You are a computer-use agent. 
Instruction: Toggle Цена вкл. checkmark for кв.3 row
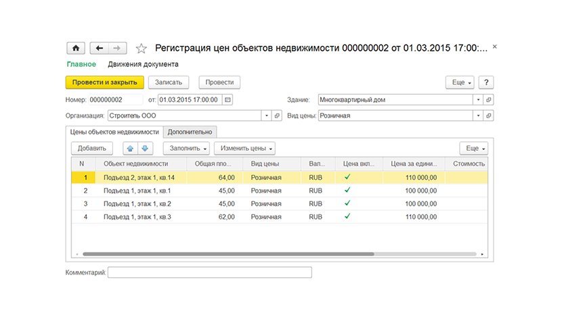coord(347,216)
